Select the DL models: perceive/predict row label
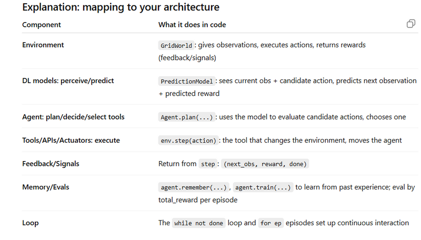 (68, 81)
